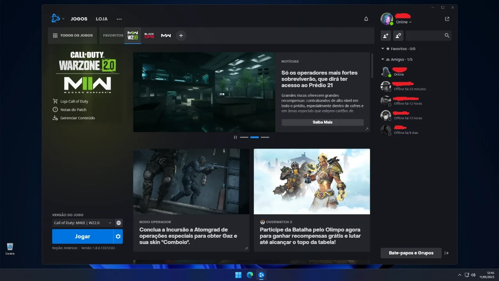Open the LOJA store menu

click(102, 19)
